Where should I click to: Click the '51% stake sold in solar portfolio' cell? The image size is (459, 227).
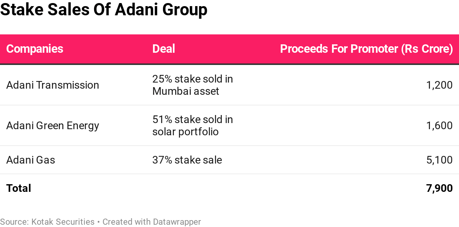192,125
